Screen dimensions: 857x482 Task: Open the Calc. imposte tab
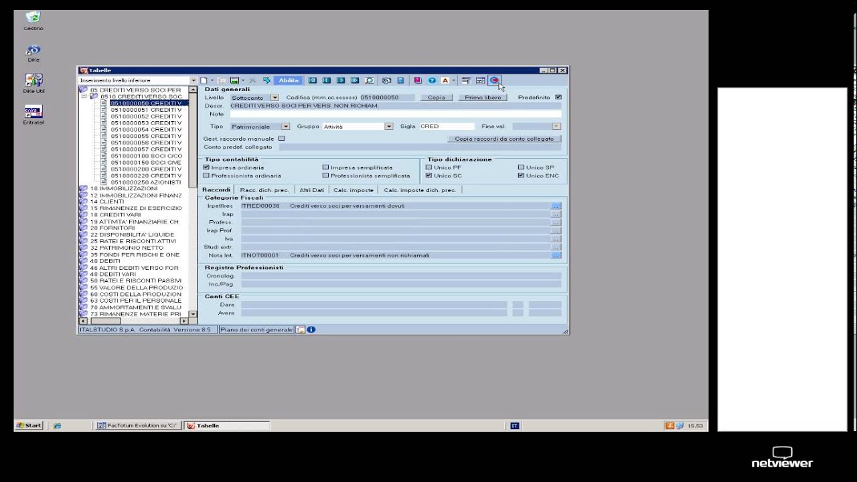click(354, 190)
